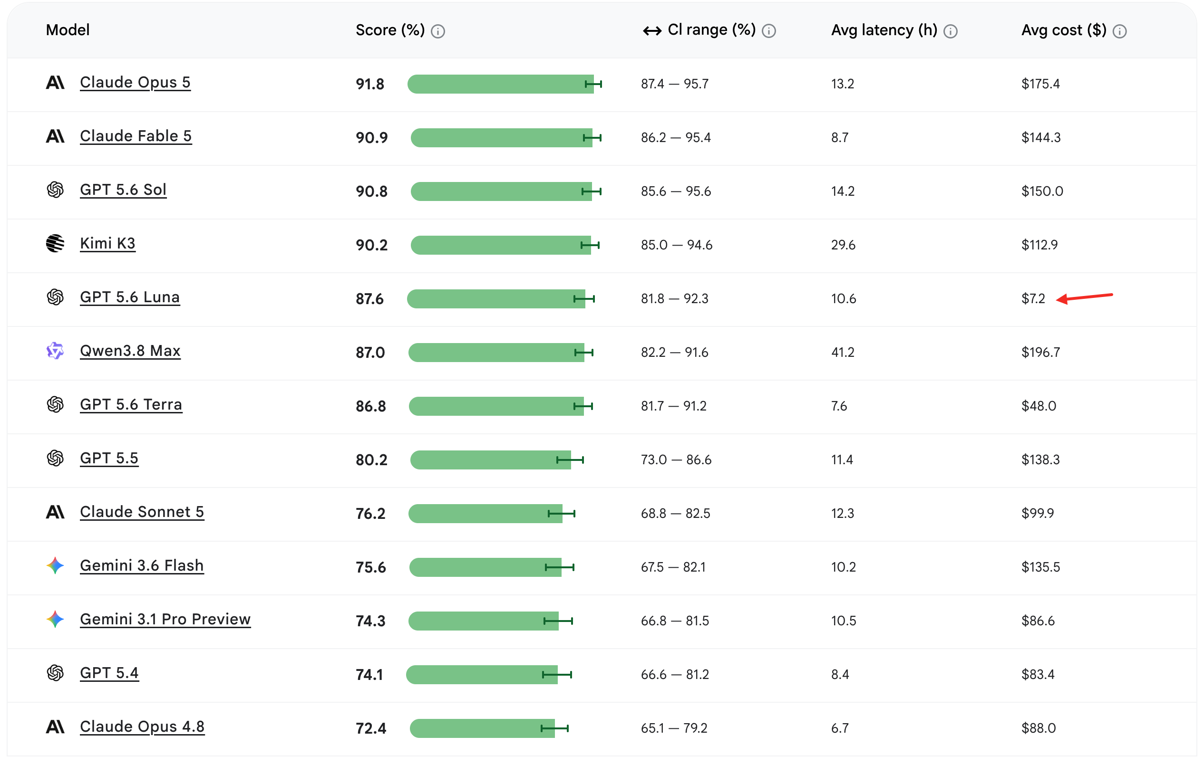
Task: Open the Claude Opus 5 model link
Action: 135,83
